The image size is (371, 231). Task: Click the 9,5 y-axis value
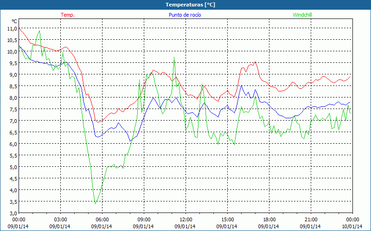tap(13, 63)
